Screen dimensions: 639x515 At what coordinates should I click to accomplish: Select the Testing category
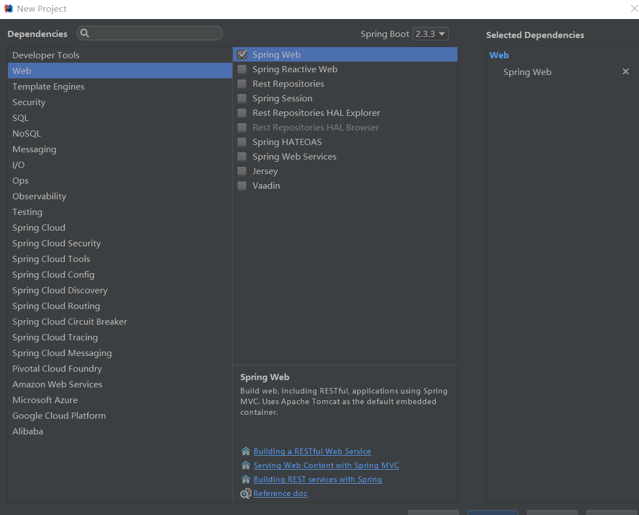pos(120,212)
